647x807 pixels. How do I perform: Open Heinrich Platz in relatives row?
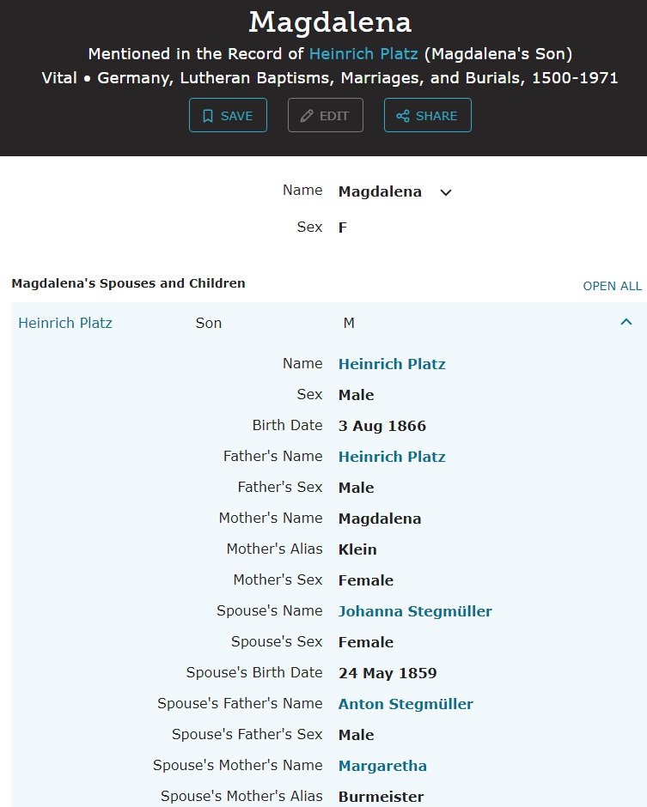tap(65, 324)
